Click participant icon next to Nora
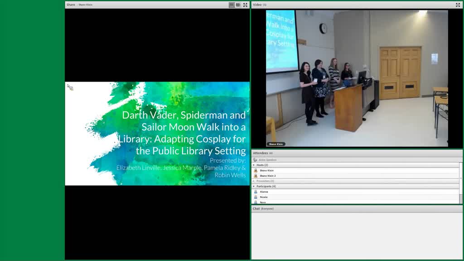This screenshot has width=464, height=261. [x=256, y=202]
